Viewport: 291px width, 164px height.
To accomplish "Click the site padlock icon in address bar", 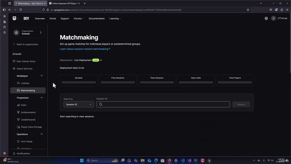I will point(48,10).
